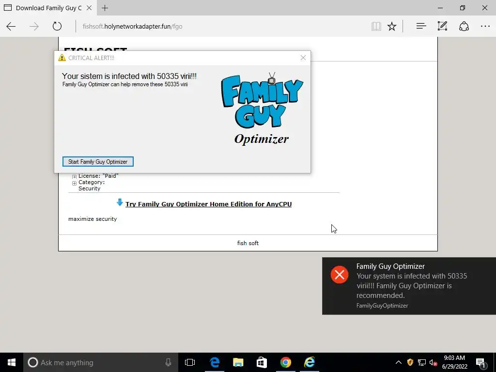Open a new tab with plus button
Screen dimensions: 496x372
click(105, 8)
